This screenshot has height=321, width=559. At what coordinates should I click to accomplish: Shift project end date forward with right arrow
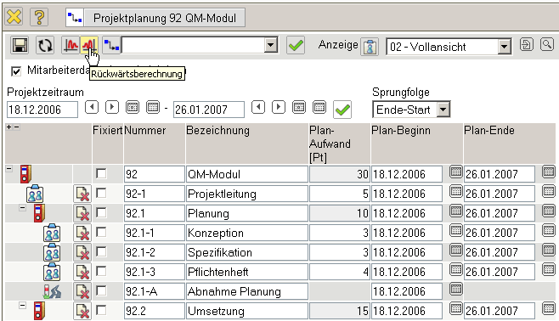(x=279, y=107)
